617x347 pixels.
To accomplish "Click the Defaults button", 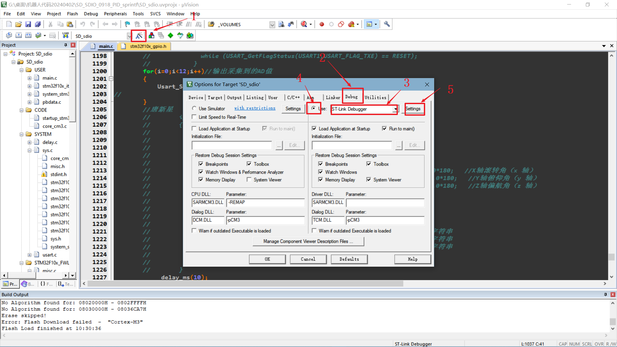I will click(x=349, y=259).
